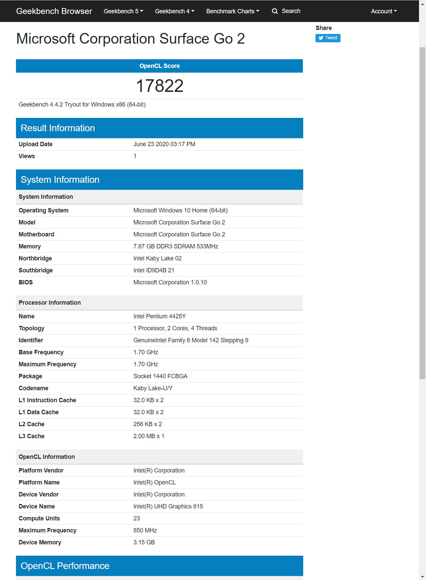The image size is (426, 580).
Task: Select the L3 Cache value 2.00 MB x 1
Action: (x=149, y=436)
